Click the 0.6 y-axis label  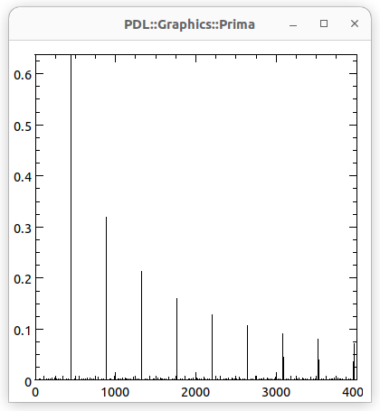[x=23, y=75]
